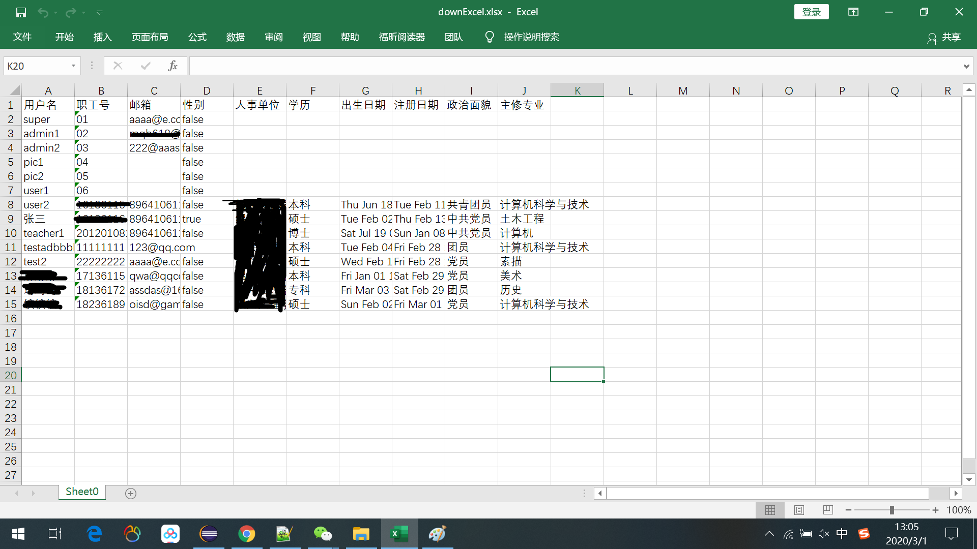Switch to the 开始 ribbon tab
The height and width of the screenshot is (549, 977).
(65, 37)
